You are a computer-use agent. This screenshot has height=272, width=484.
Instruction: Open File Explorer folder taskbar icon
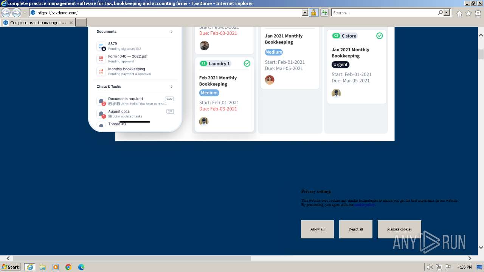(43, 267)
